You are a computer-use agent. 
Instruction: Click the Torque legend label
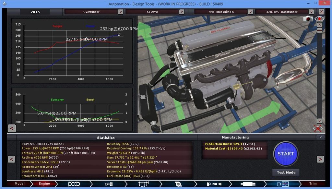(x=57, y=26)
